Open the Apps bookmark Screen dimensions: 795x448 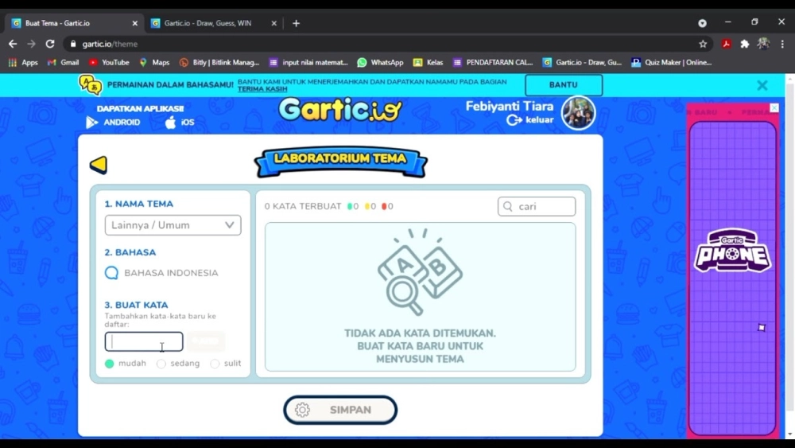tap(23, 62)
